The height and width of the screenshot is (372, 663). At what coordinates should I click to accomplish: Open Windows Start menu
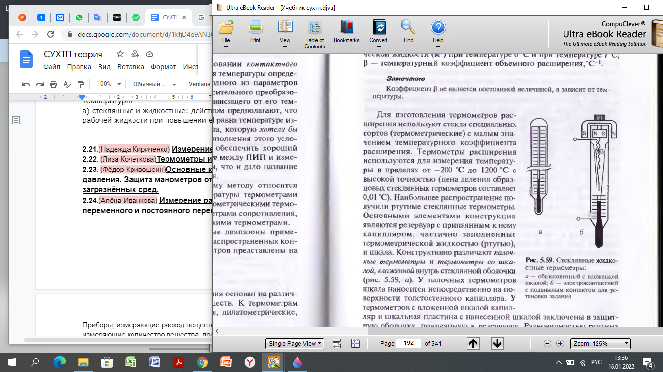12,362
